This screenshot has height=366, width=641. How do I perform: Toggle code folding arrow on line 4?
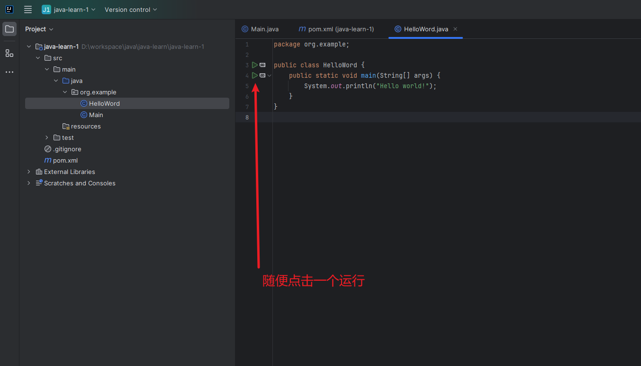[x=270, y=75]
